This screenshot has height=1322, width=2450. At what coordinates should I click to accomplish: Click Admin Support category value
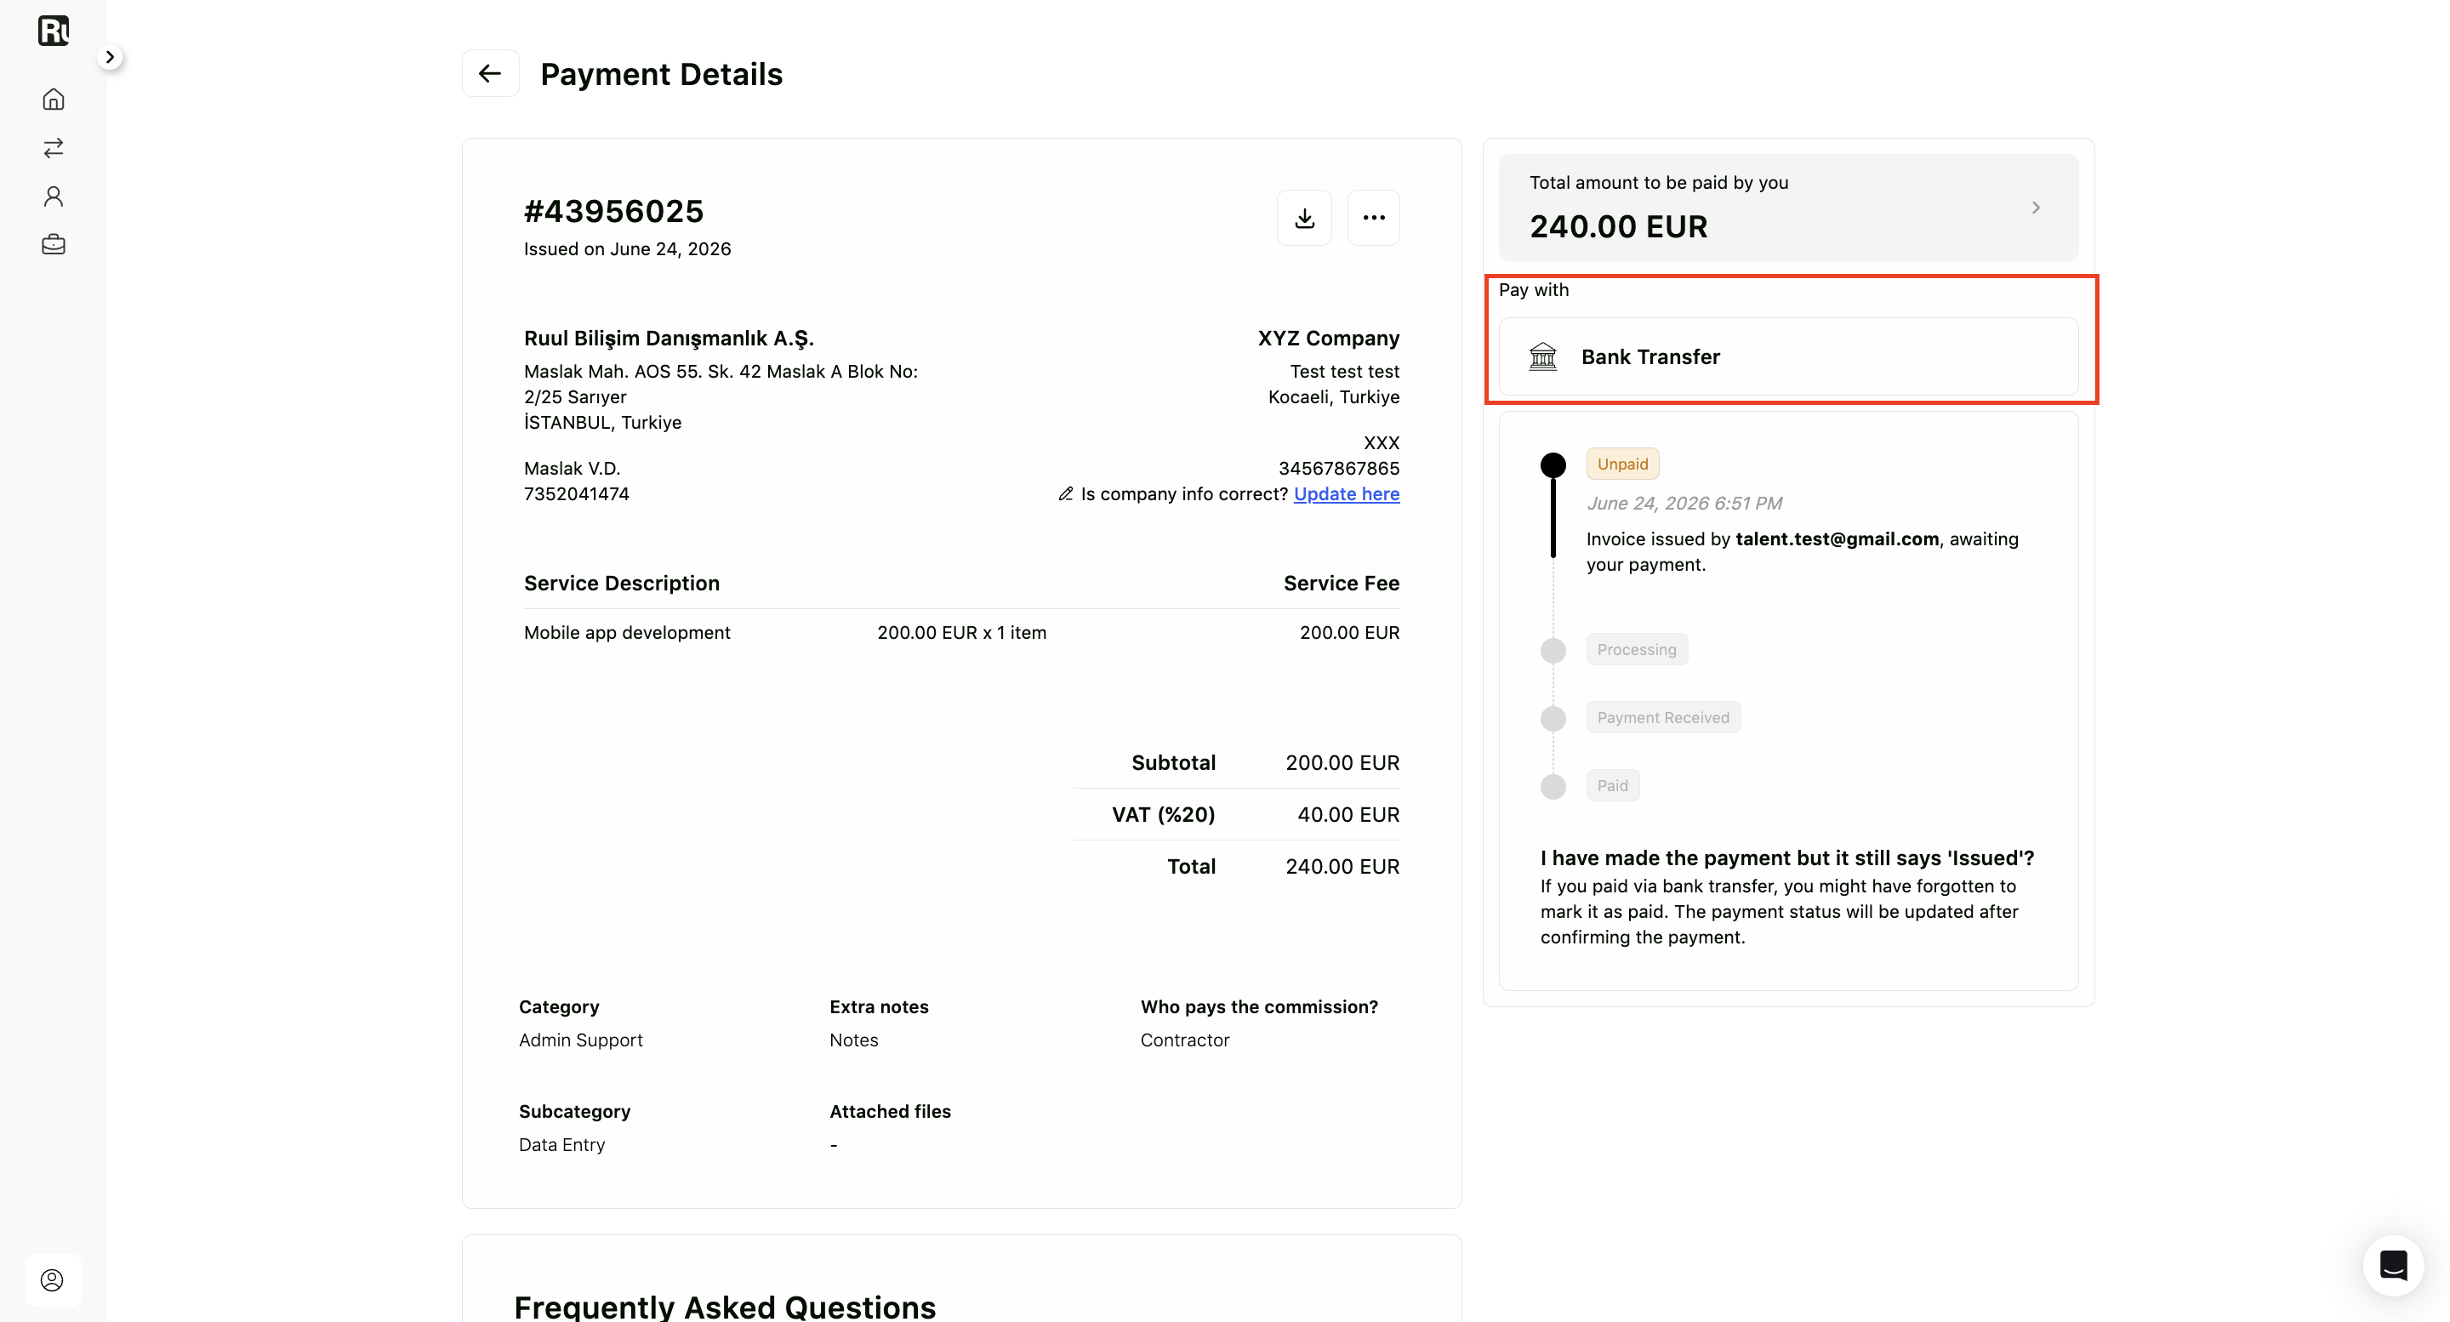580,1040
